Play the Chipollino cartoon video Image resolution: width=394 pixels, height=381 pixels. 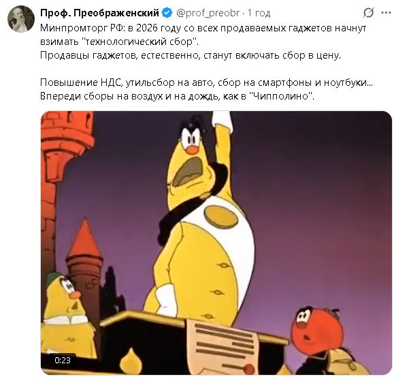click(216, 243)
